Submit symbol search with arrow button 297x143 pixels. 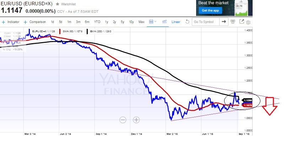(224, 22)
